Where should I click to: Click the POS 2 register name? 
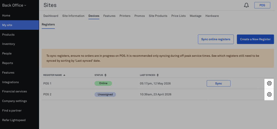coord(47,94)
